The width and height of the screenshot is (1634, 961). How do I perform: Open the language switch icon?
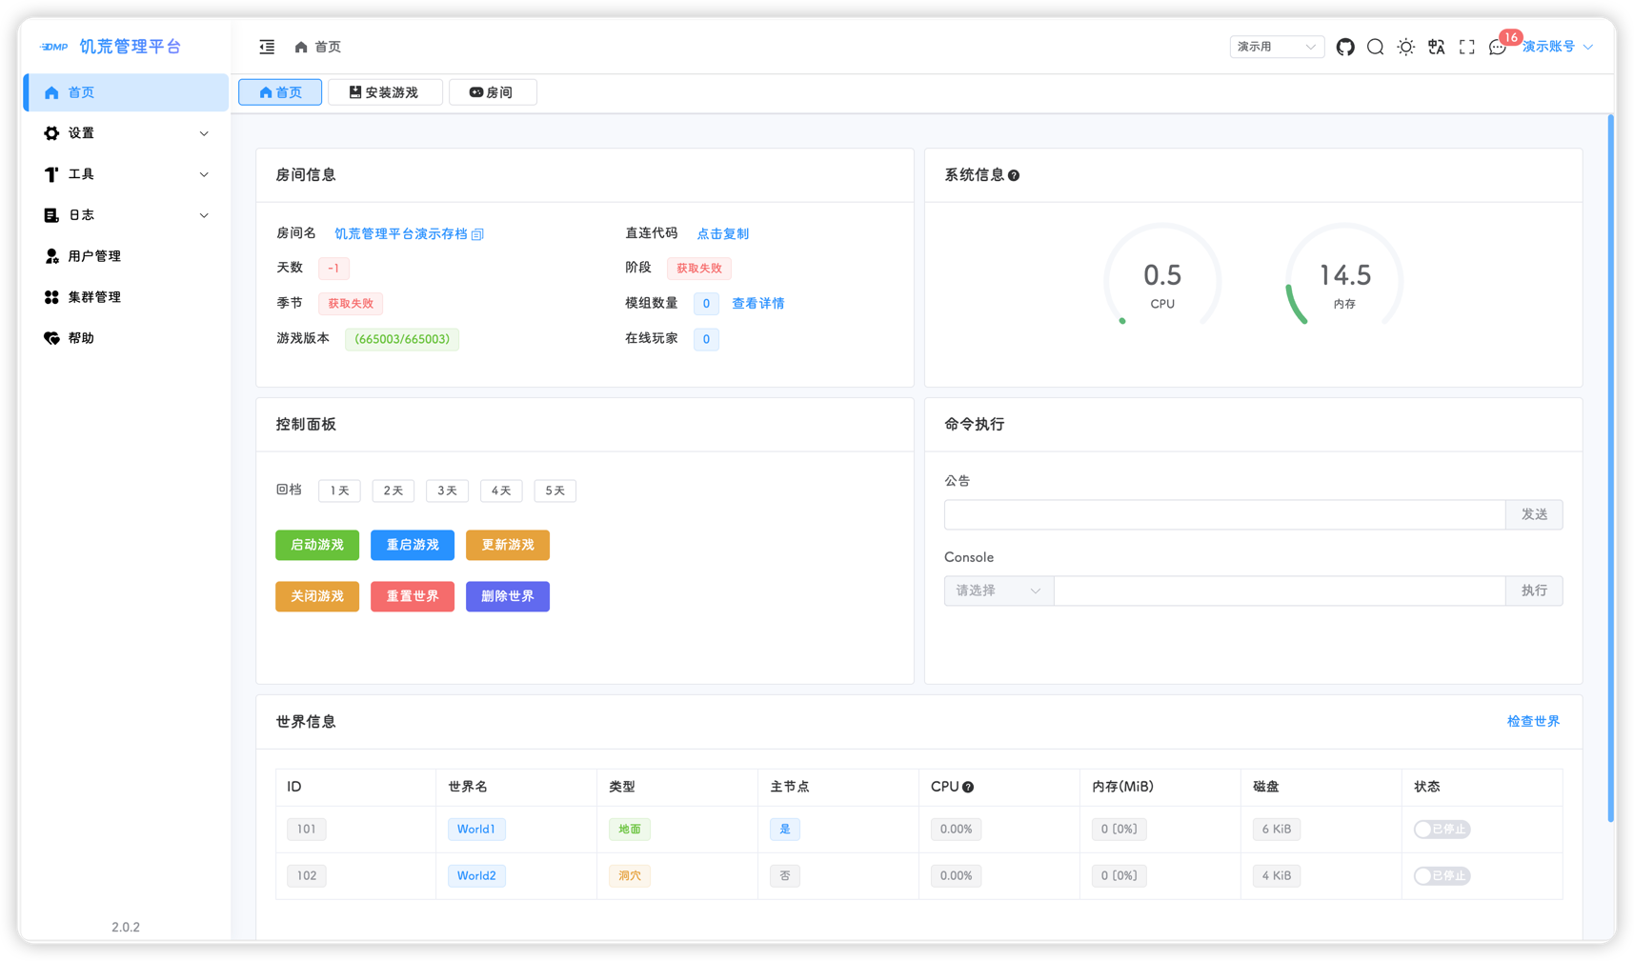pyautogui.click(x=1436, y=46)
